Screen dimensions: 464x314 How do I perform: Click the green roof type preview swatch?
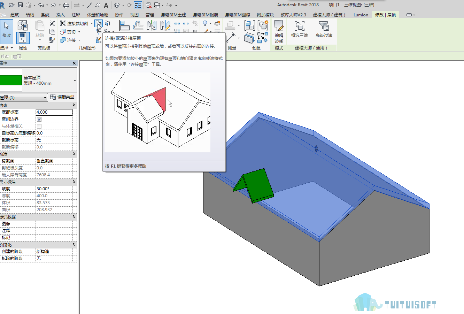click(x=11, y=80)
